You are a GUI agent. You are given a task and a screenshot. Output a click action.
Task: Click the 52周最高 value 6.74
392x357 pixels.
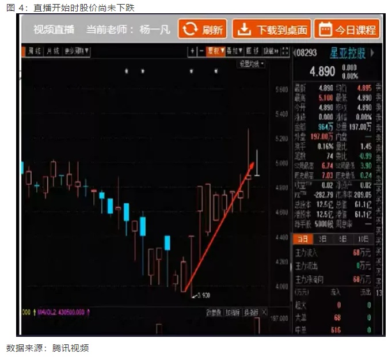coord(328,166)
